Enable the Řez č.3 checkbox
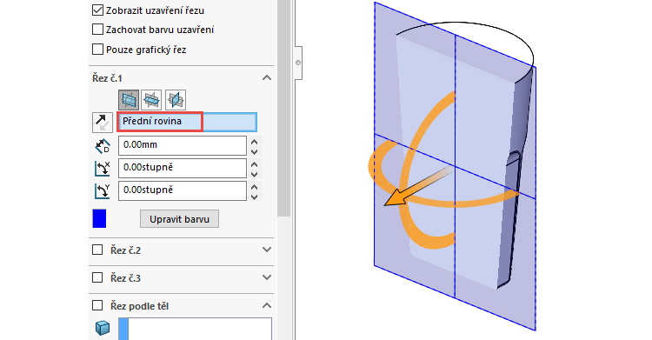The width and height of the screenshot is (652, 340). tap(97, 277)
